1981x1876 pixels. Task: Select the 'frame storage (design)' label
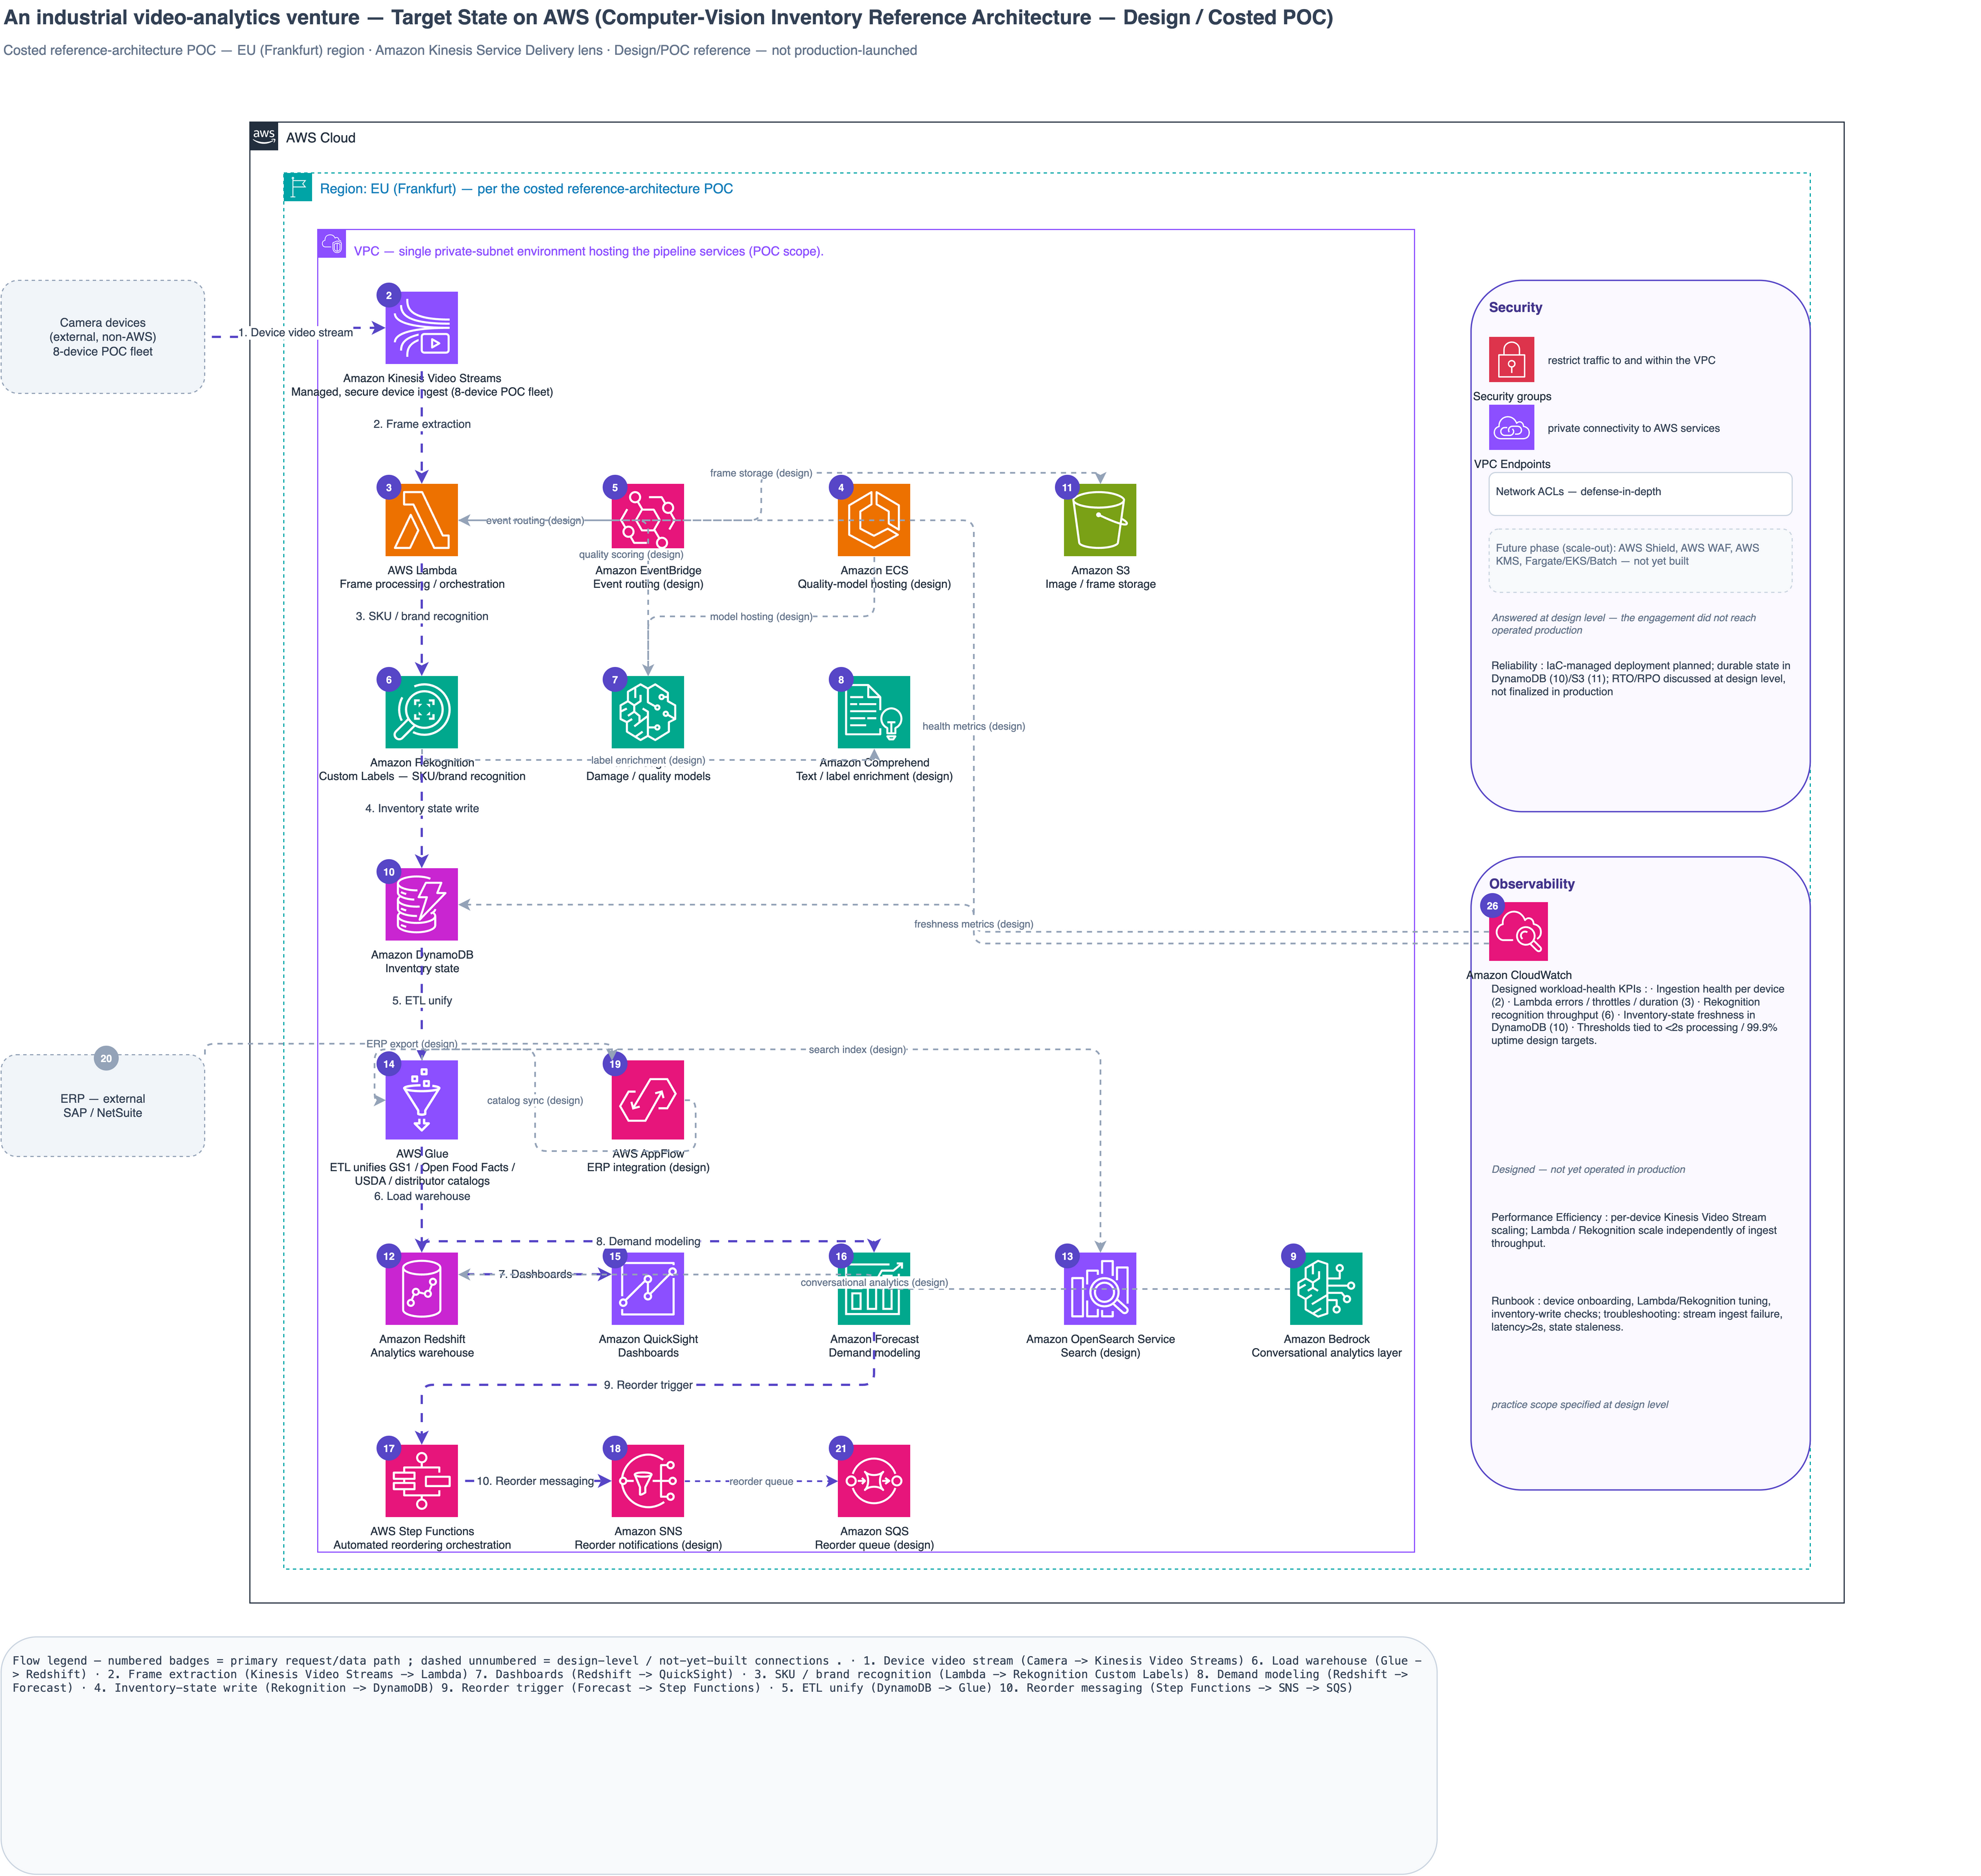coord(760,473)
